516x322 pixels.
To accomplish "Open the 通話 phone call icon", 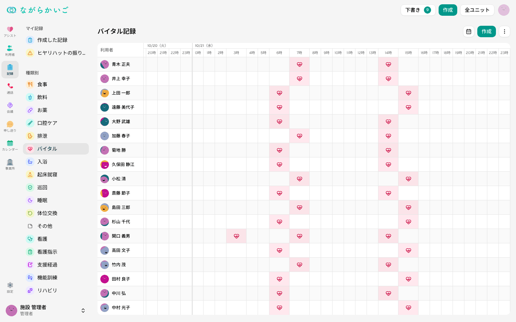I will [x=10, y=88].
